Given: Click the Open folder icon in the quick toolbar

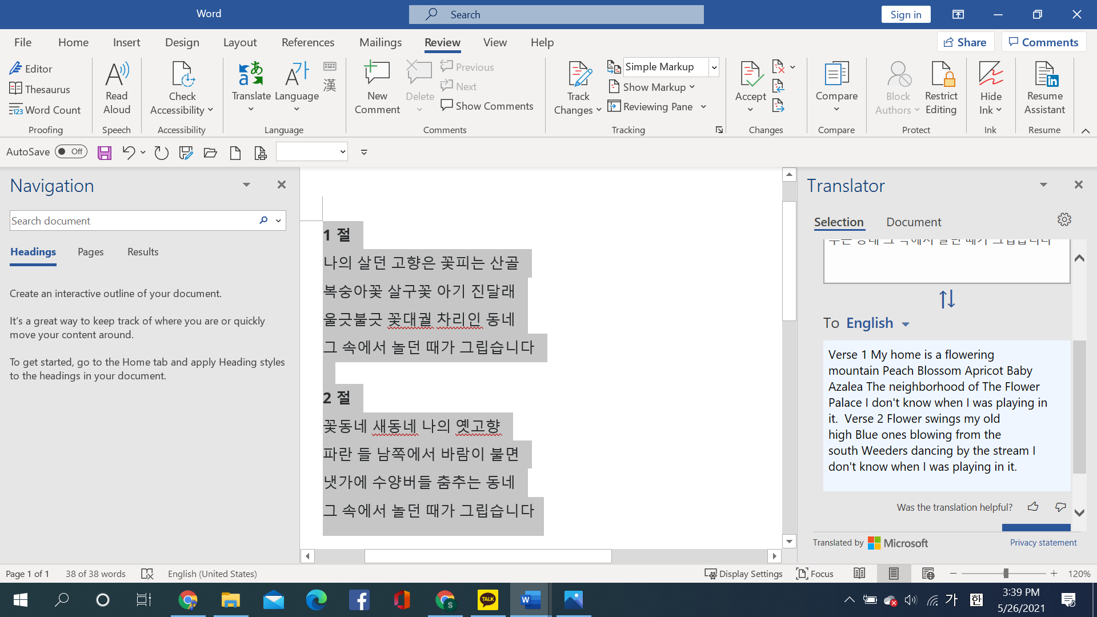Looking at the screenshot, I should 210,153.
